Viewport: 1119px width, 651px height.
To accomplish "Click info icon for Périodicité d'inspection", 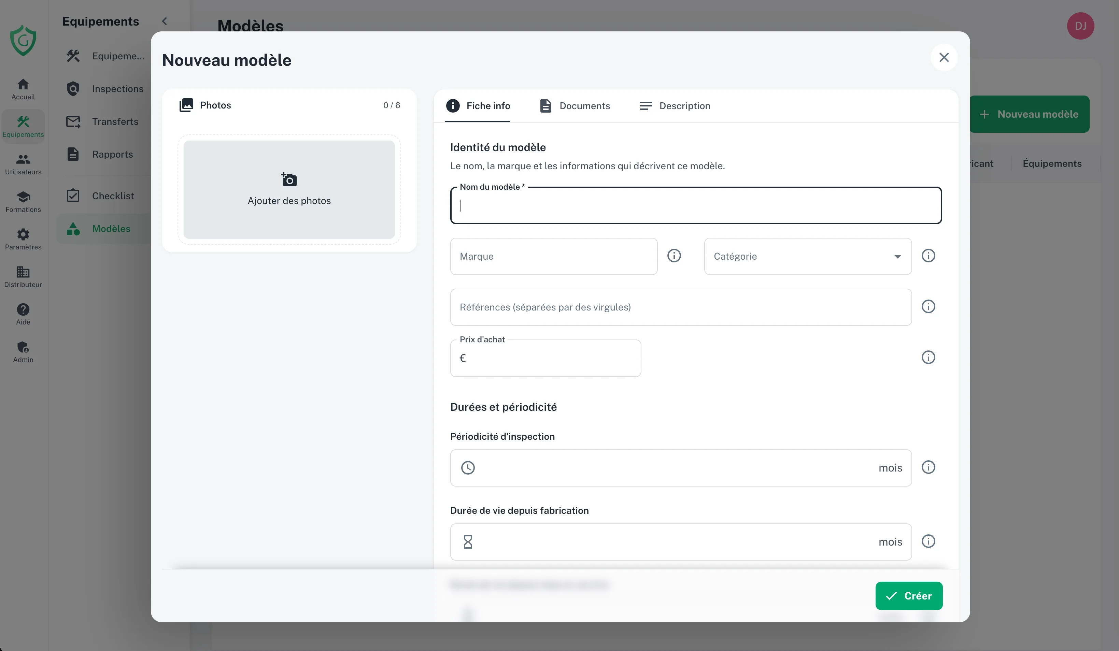I will [x=928, y=467].
